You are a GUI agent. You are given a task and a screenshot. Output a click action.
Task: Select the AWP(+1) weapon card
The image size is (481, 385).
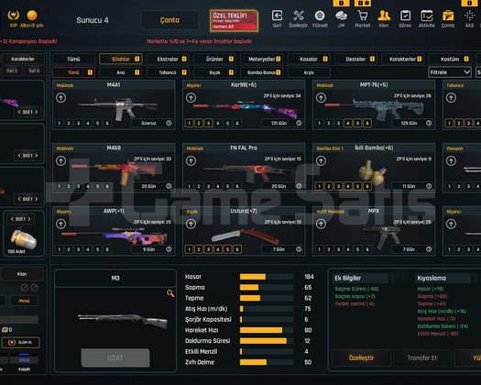114,231
